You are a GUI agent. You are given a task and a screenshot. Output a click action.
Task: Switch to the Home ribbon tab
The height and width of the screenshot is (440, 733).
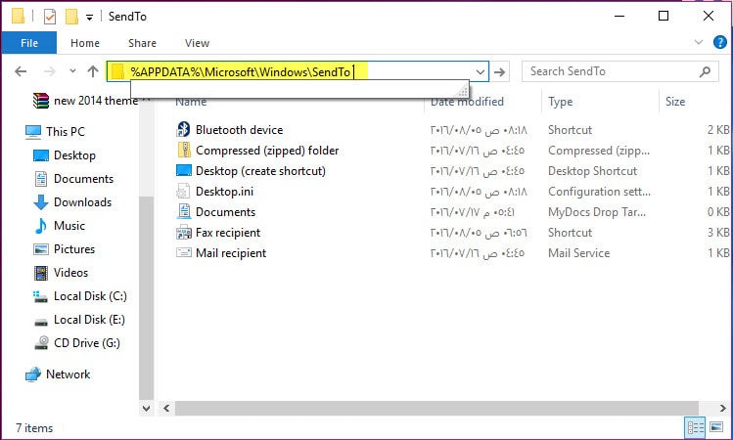85,43
